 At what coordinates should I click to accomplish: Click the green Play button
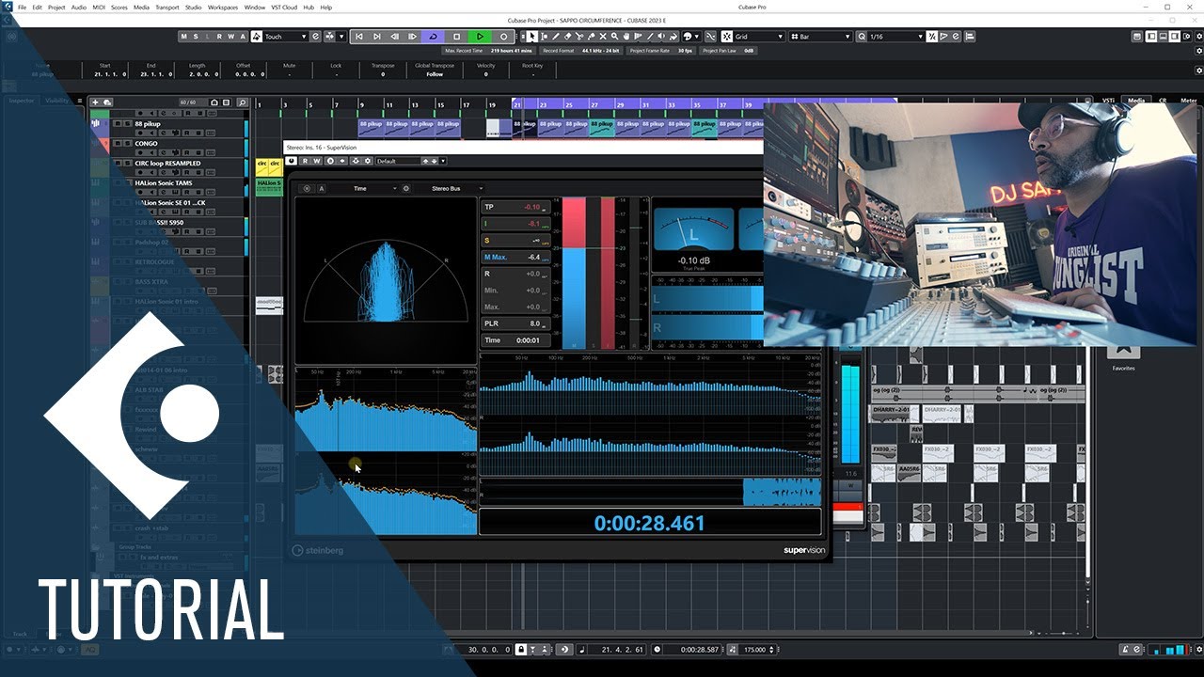pos(480,37)
